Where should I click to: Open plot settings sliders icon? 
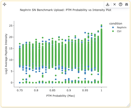126,4
